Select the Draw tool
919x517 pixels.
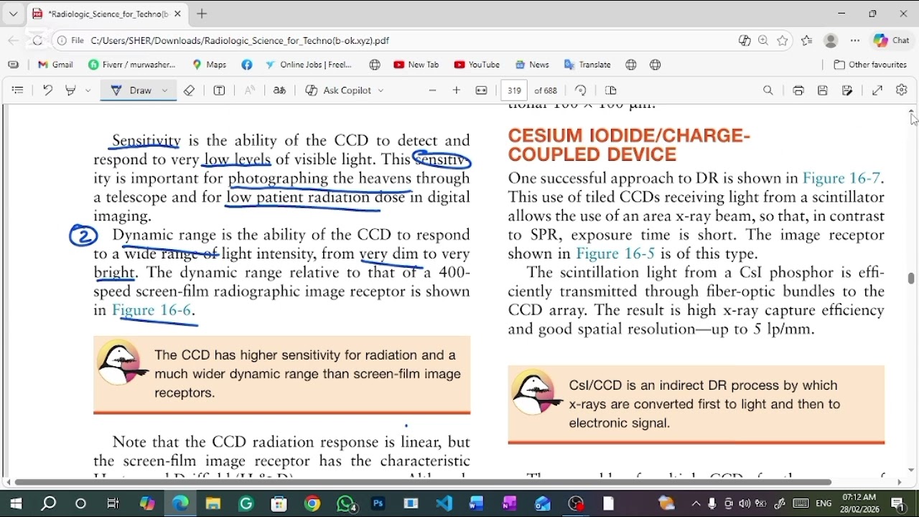coord(133,90)
